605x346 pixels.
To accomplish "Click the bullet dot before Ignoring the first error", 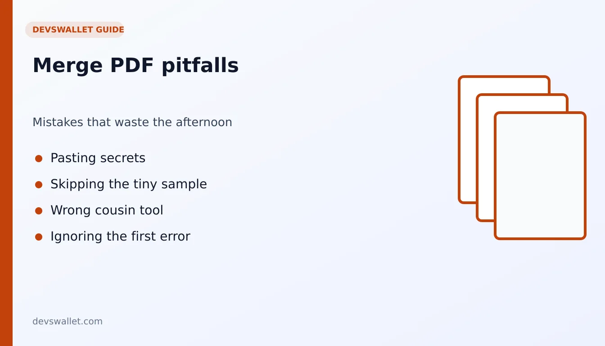I will pos(39,237).
